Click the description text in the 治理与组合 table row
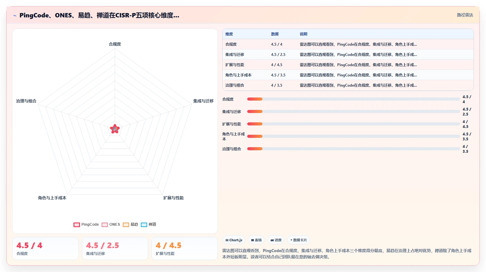This screenshot has height=272, width=486. coord(358,85)
